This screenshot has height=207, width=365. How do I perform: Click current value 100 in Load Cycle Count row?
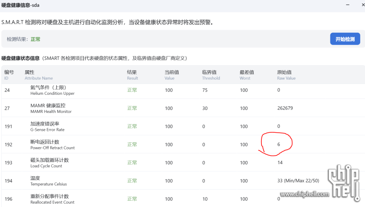point(169,163)
